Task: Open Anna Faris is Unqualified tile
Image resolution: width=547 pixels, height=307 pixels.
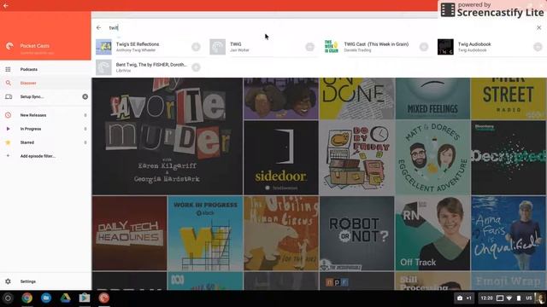Action: tap(509, 233)
